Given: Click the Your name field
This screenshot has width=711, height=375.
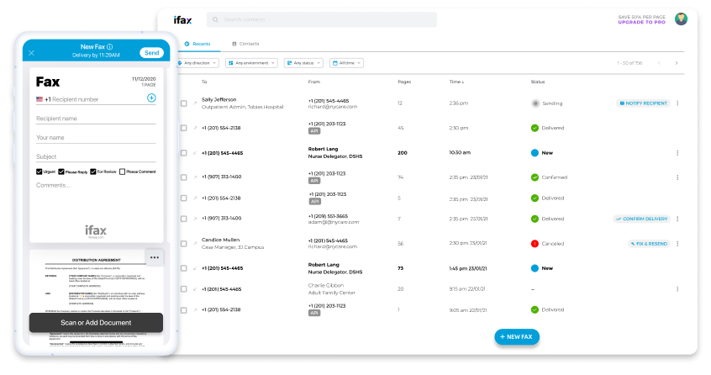Looking at the screenshot, I should 96,137.
